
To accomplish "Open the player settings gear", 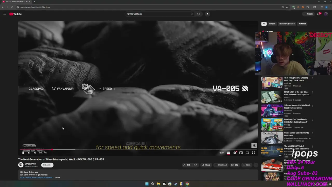I will (235, 153).
